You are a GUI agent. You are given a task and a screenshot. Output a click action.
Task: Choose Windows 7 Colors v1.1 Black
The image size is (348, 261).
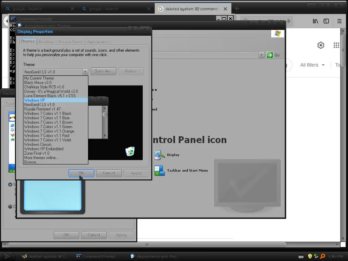(55, 114)
